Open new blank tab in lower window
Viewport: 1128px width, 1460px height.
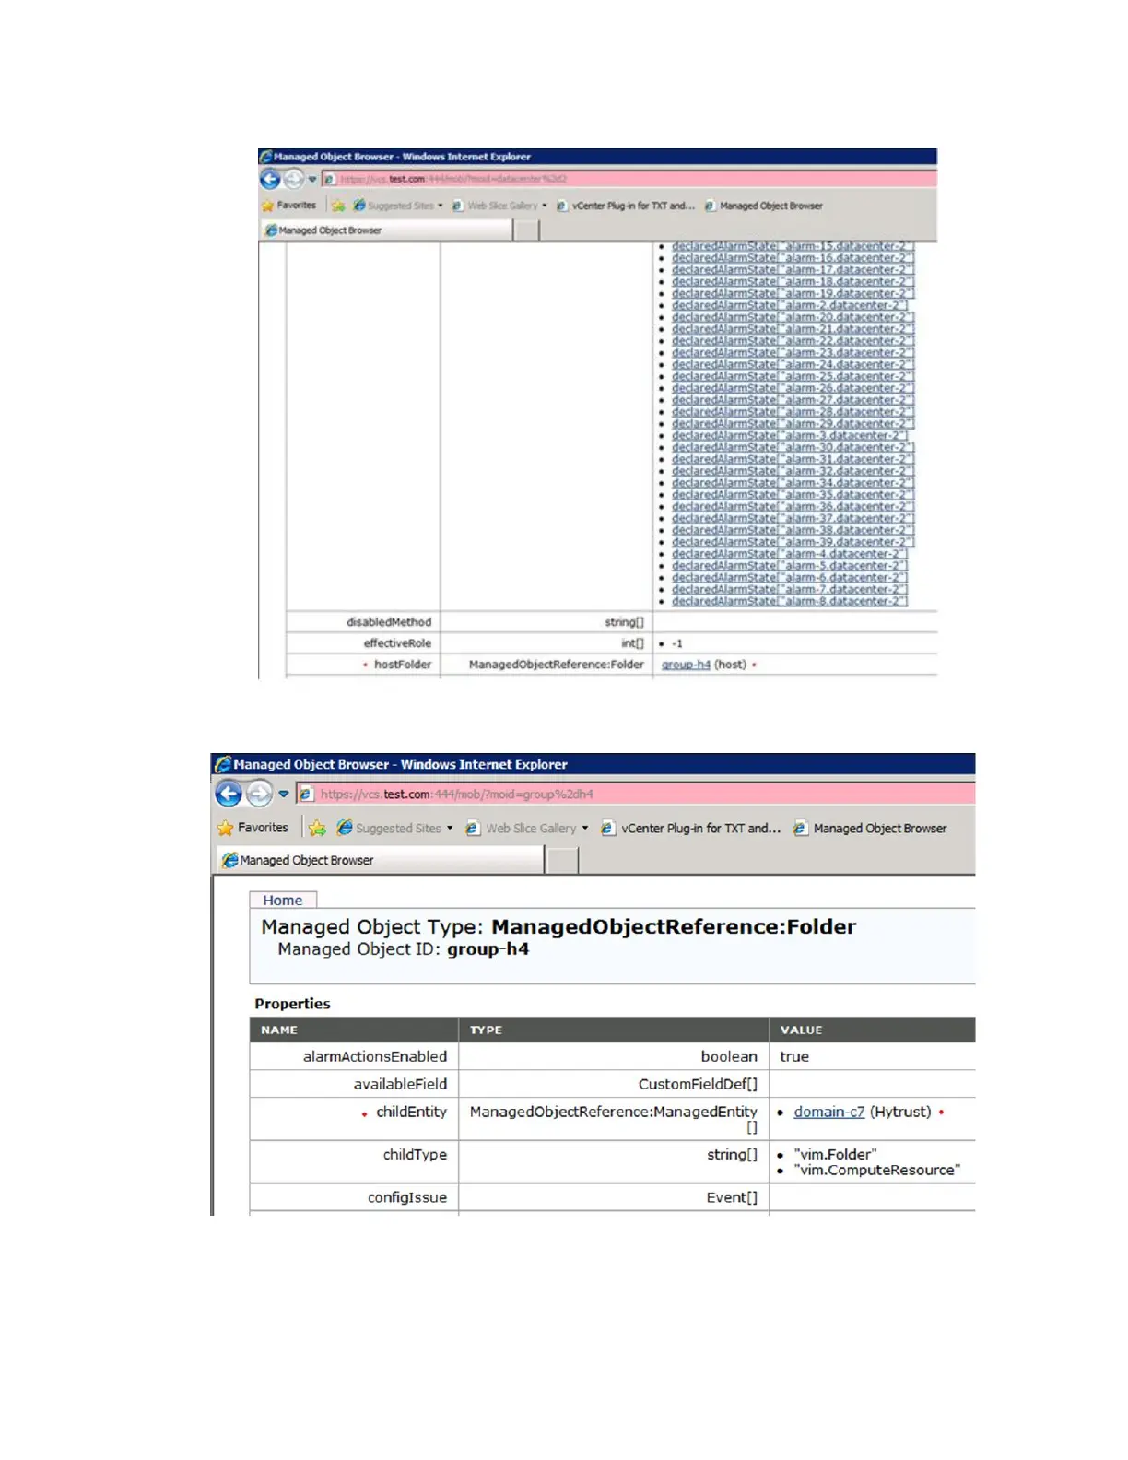point(562,860)
